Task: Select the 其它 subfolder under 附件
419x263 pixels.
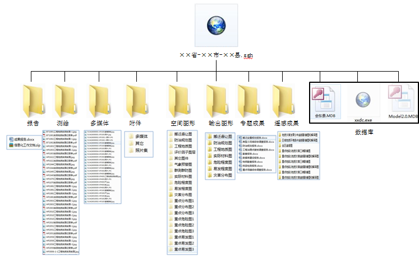Action: click(139, 143)
